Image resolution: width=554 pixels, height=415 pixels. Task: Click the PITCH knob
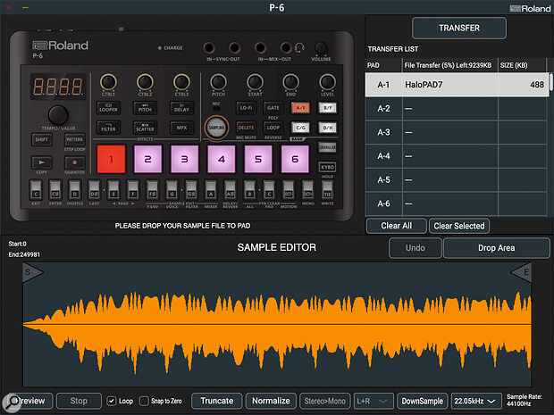pyautogui.click(x=218, y=82)
